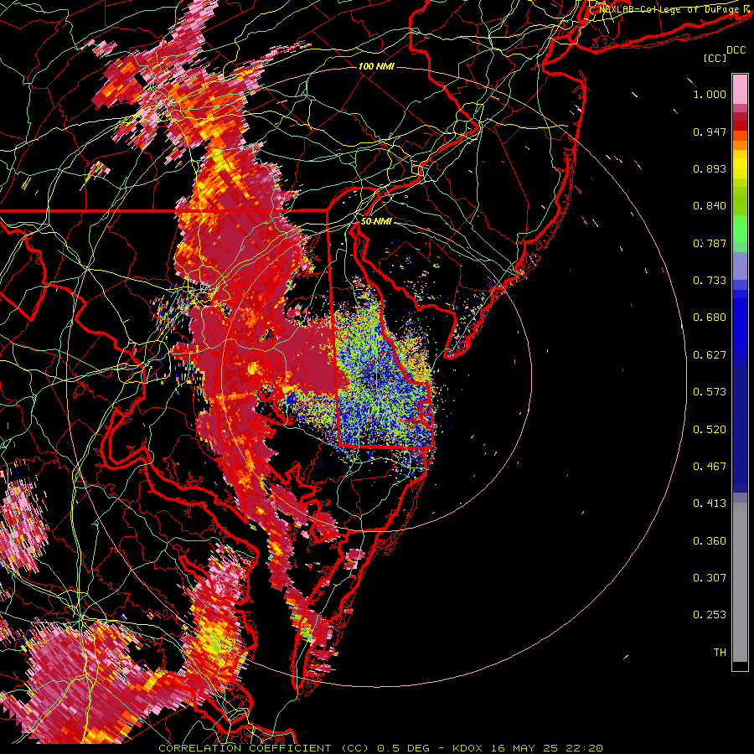The height and width of the screenshot is (754, 754).
Task: Click the 0.627 legend value
Action: [710, 355]
